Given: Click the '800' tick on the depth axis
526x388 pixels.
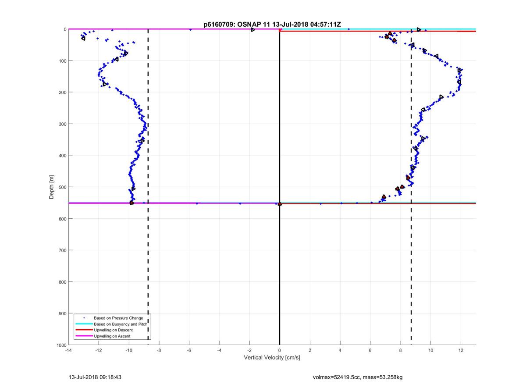Looking at the screenshot, I should [62, 281].
